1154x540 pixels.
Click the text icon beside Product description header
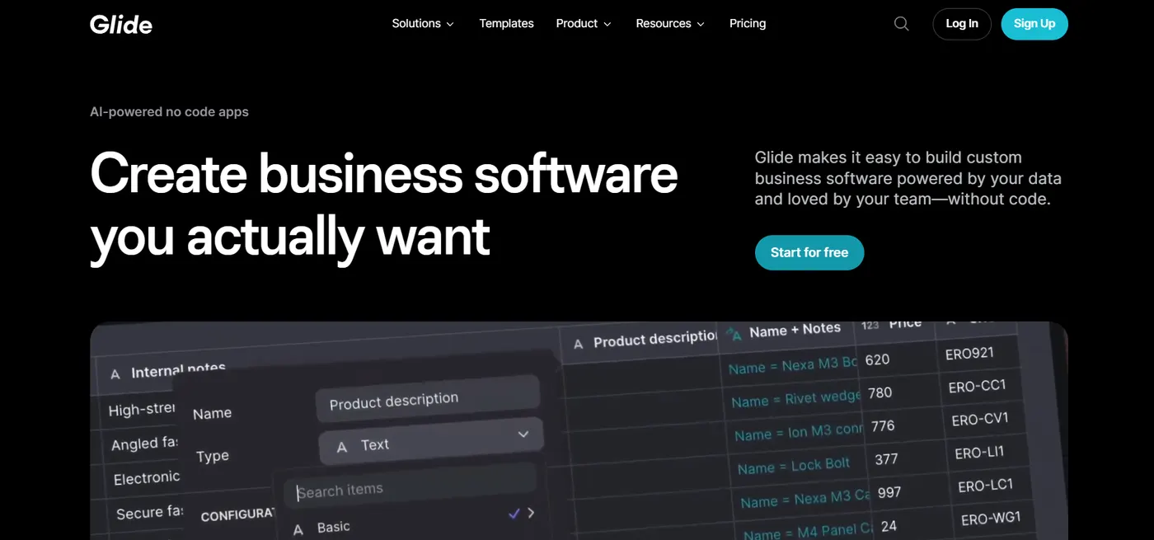pos(578,344)
